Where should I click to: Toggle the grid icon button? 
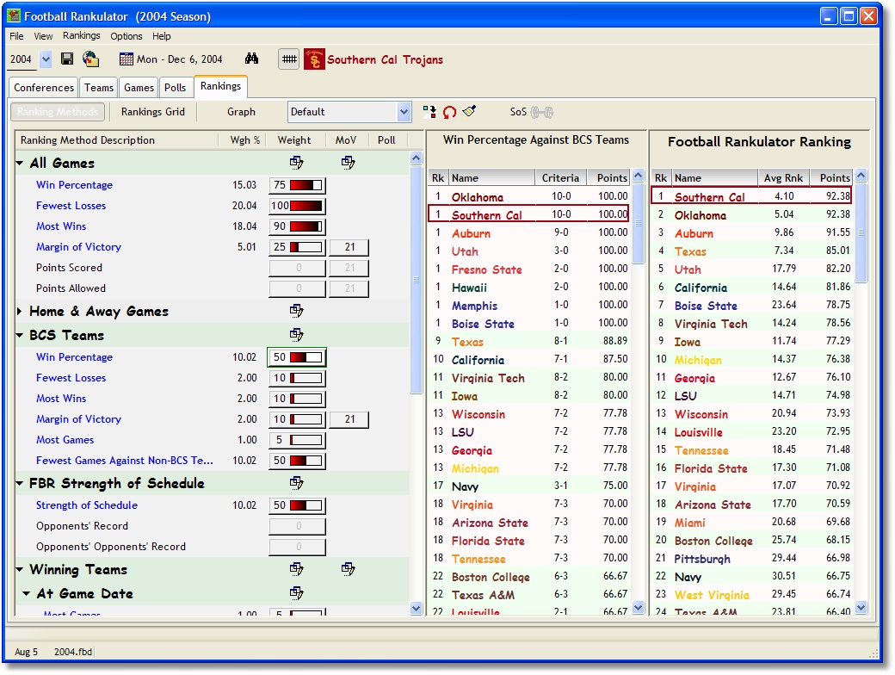(x=289, y=59)
